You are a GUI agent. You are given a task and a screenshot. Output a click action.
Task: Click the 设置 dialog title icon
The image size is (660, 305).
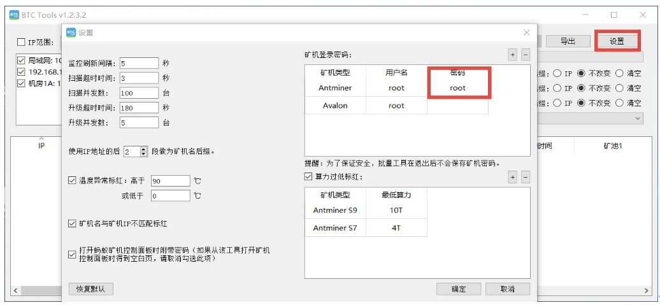click(71, 32)
